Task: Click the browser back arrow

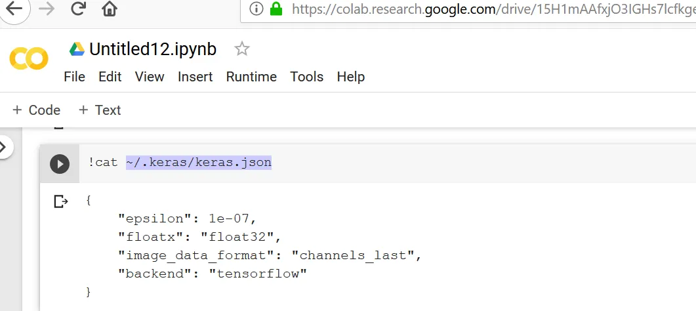Action: [x=13, y=9]
